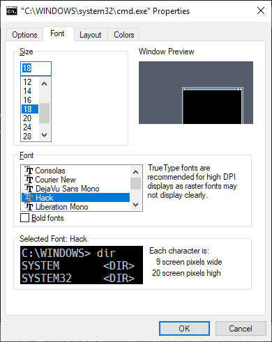Confirm with the OK button
272x342 pixels.
tap(184, 328)
